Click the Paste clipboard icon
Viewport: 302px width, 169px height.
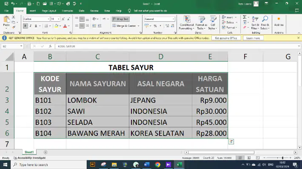6,19
